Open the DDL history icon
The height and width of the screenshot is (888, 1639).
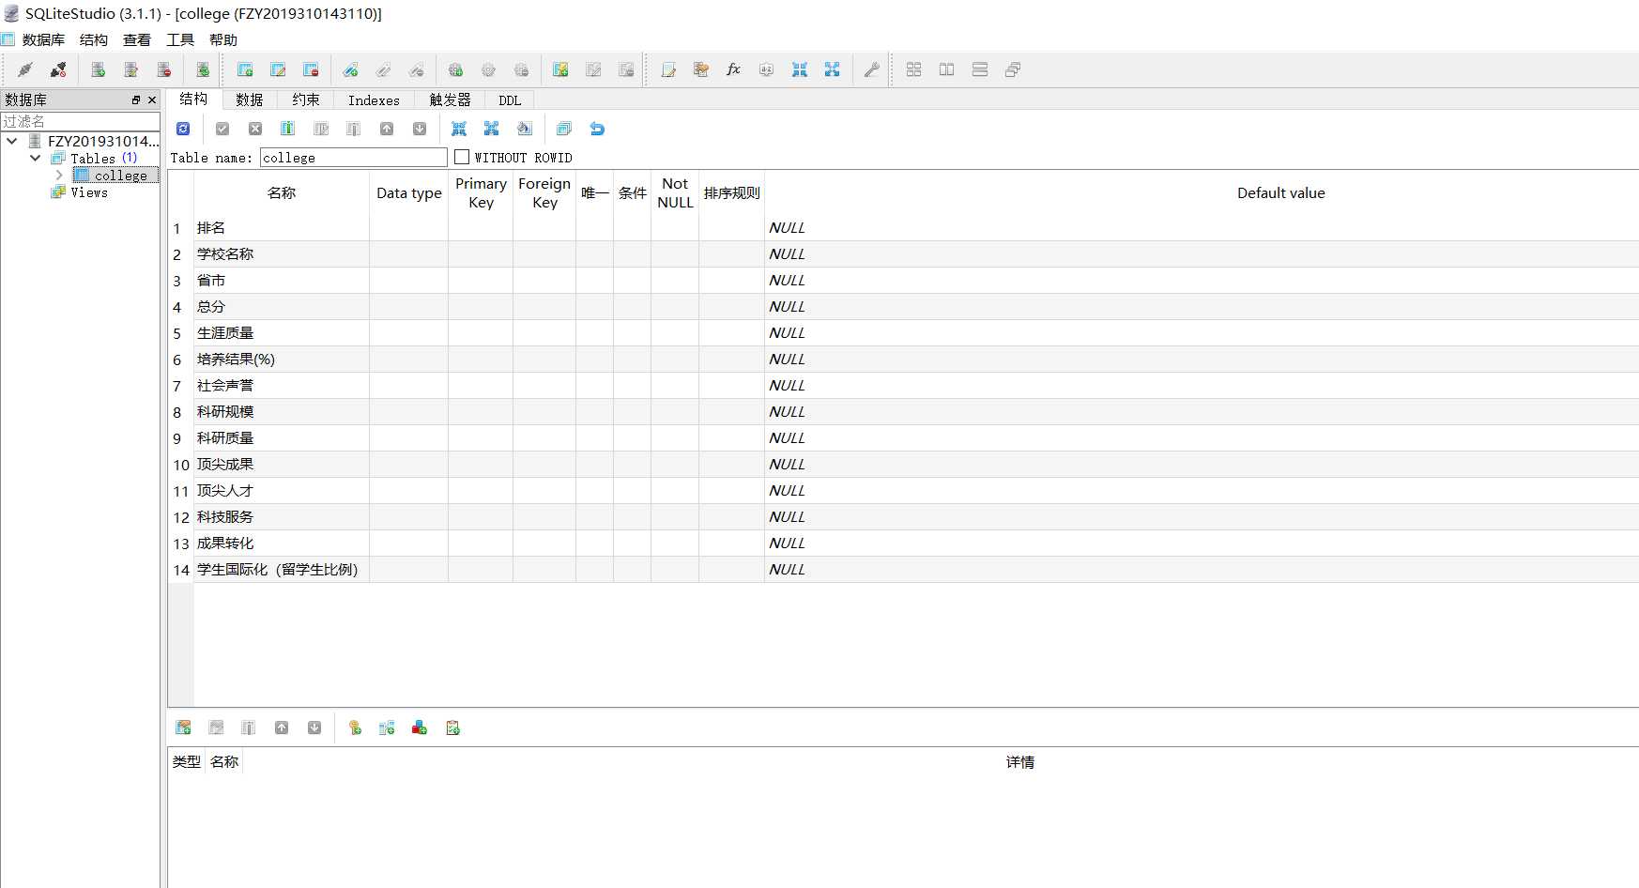click(701, 69)
